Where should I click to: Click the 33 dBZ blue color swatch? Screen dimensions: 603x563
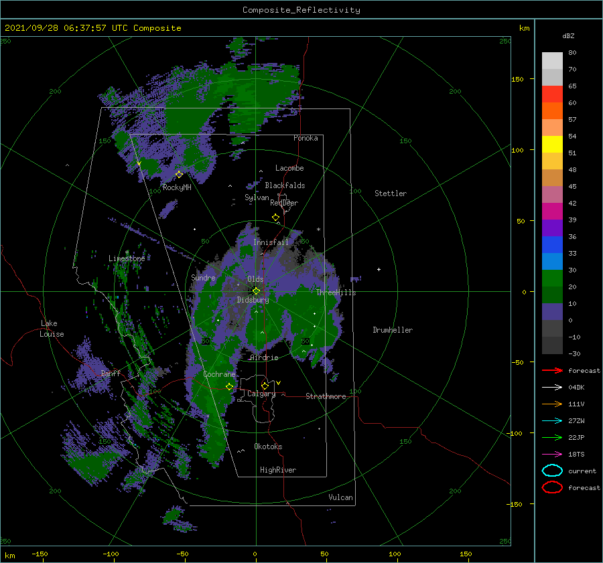(x=552, y=261)
